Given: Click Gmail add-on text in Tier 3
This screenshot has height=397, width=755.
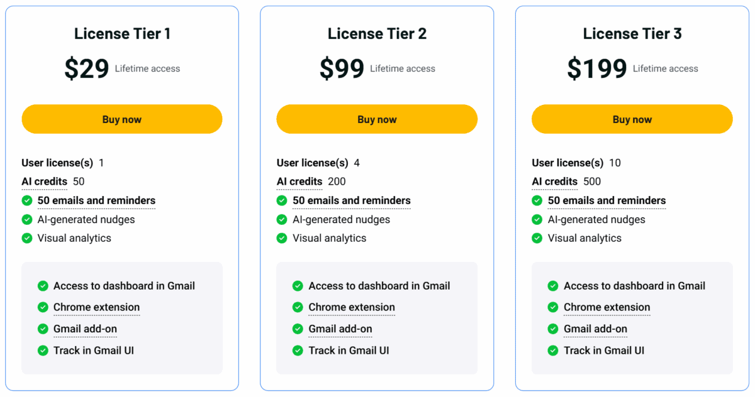Looking at the screenshot, I should tap(595, 329).
